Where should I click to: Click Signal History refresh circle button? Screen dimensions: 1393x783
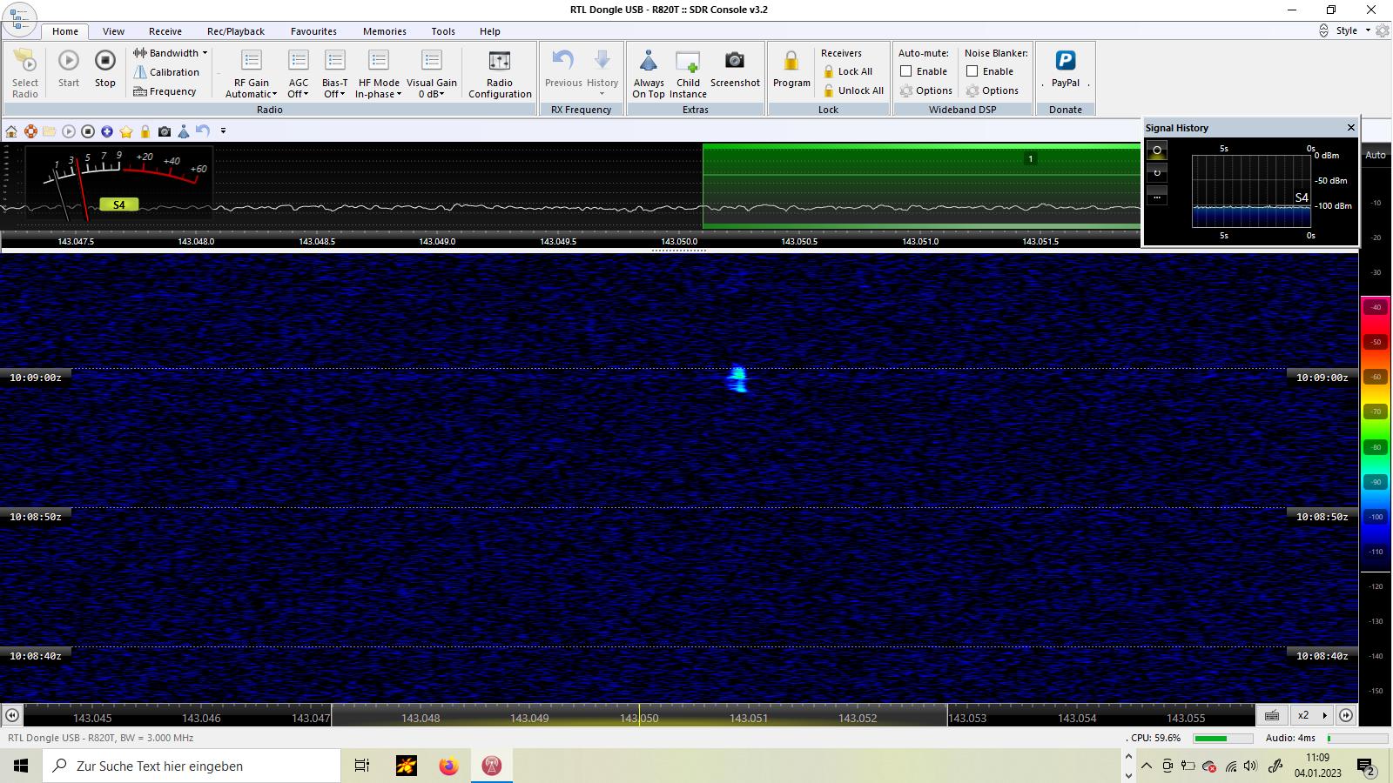pos(1157,172)
